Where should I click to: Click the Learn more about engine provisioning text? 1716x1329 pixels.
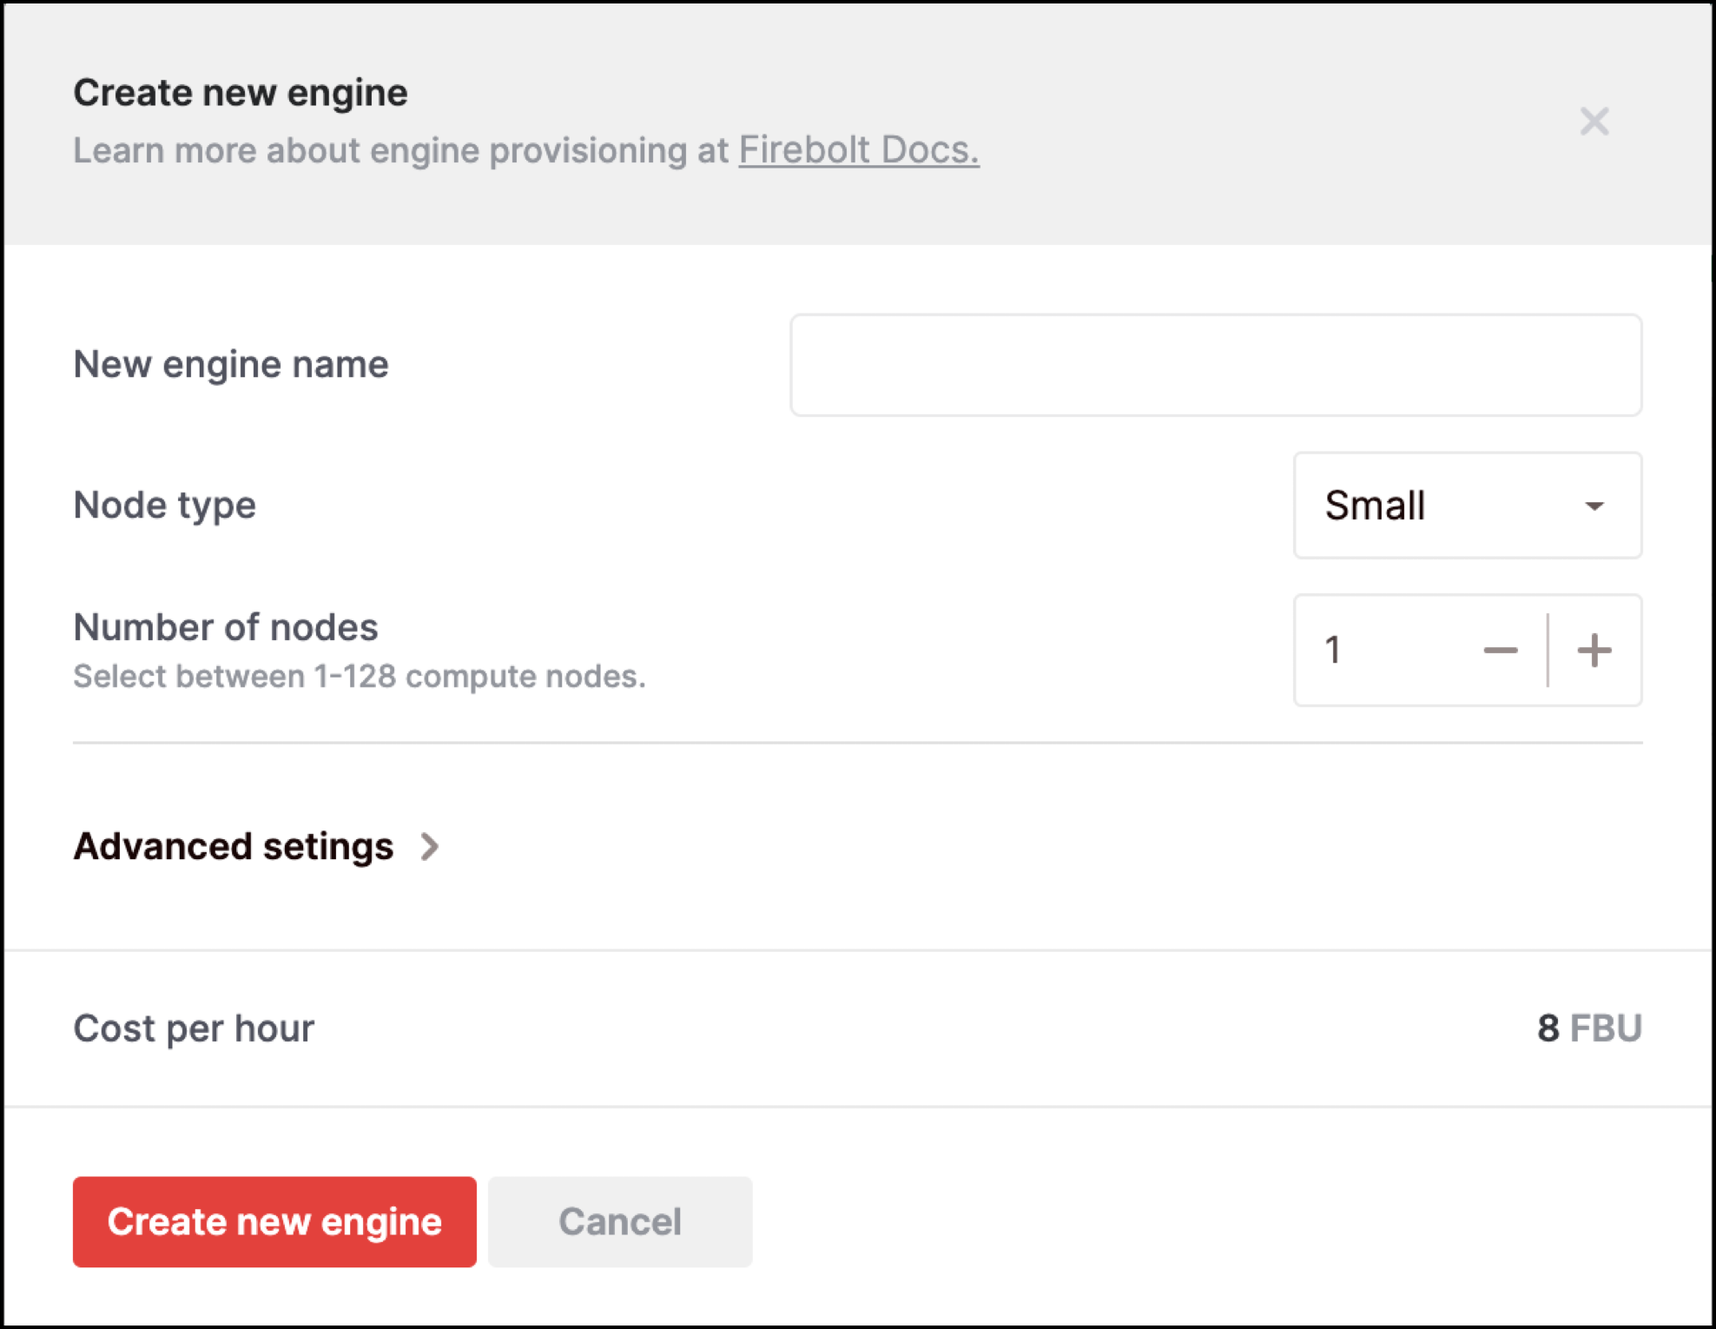(x=401, y=150)
